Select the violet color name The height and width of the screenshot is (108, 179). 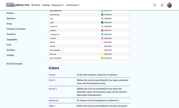(x=53, y=38)
